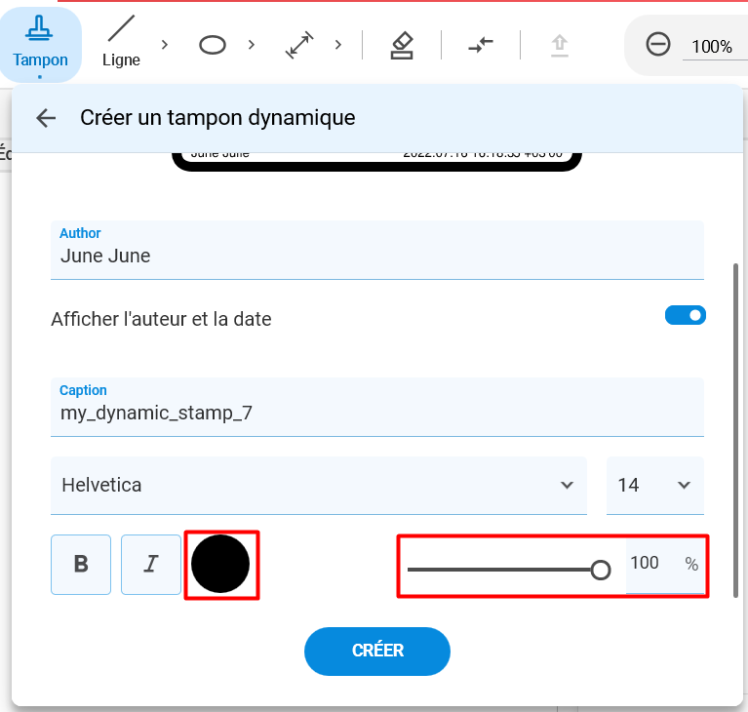Image resolution: width=748 pixels, height=712 pixels.
Task: Open the font size 14 dropdown
Action: [654, 485]
